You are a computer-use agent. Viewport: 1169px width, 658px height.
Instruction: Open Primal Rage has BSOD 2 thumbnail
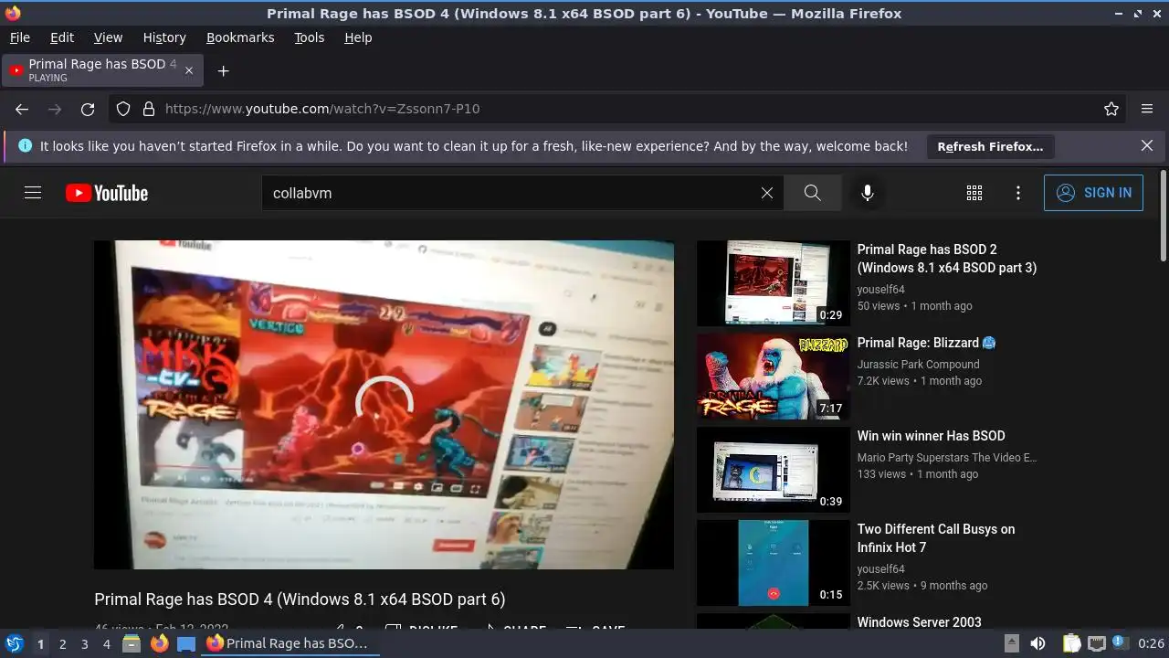774,283
